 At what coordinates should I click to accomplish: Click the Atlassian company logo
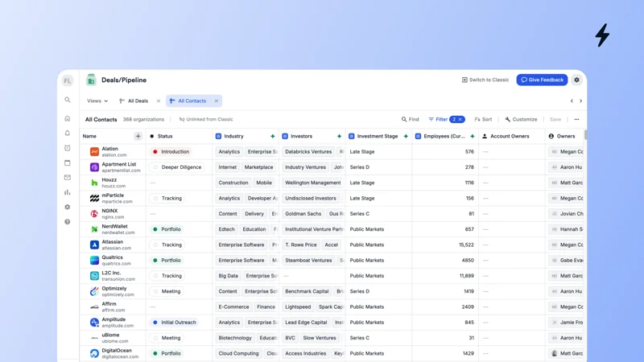click(x=94, y=245)
